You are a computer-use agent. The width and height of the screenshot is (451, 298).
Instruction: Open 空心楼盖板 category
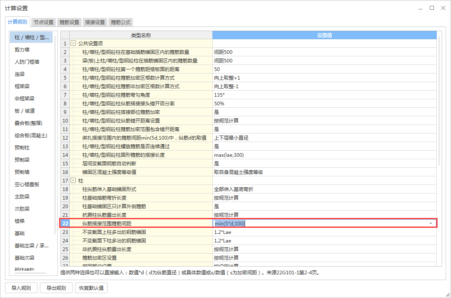coord(31,184)
